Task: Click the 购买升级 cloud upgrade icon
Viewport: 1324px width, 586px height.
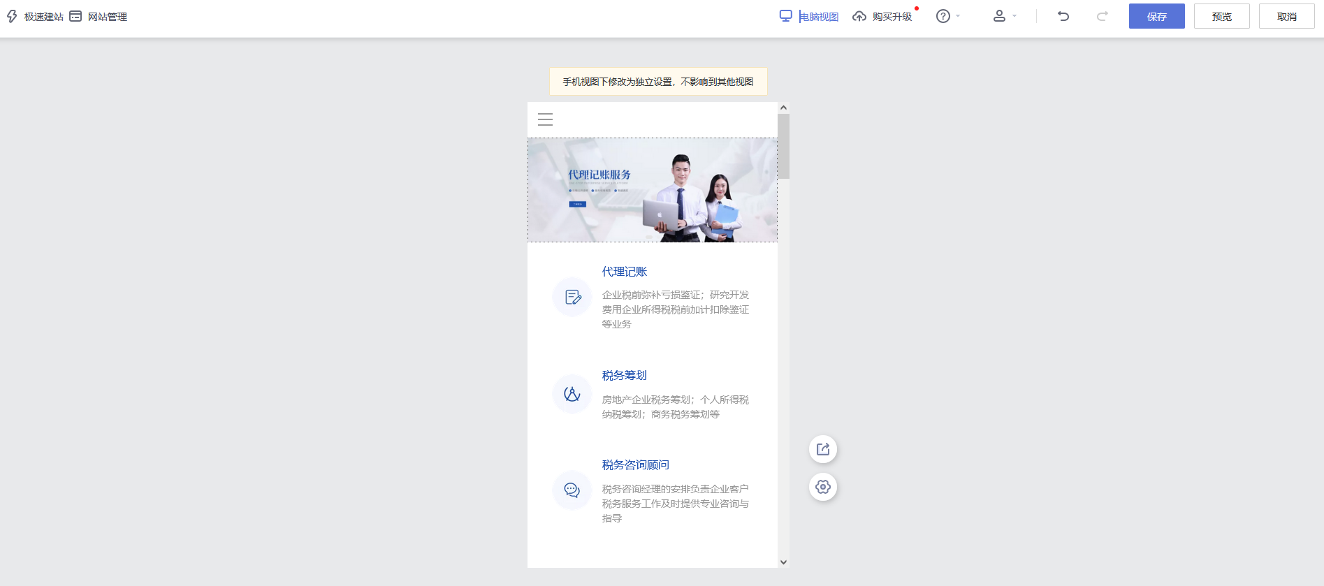Action: [859, 16]
